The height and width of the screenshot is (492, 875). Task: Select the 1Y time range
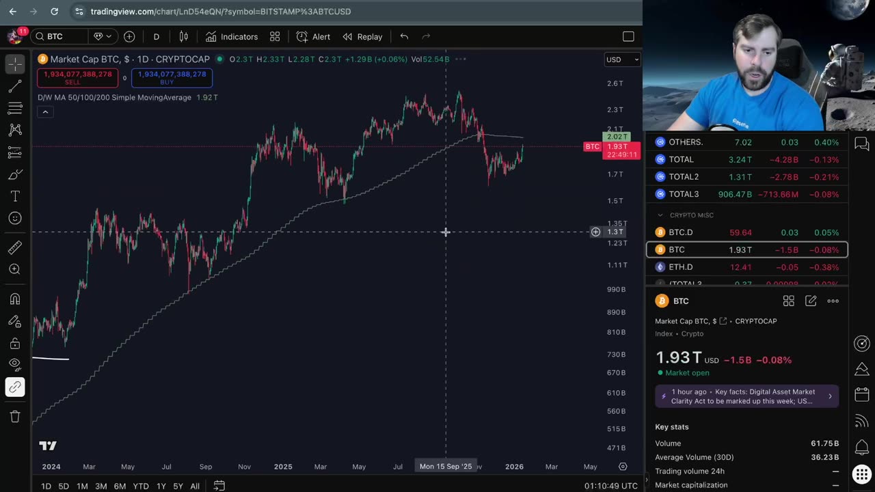click(161, 486)
